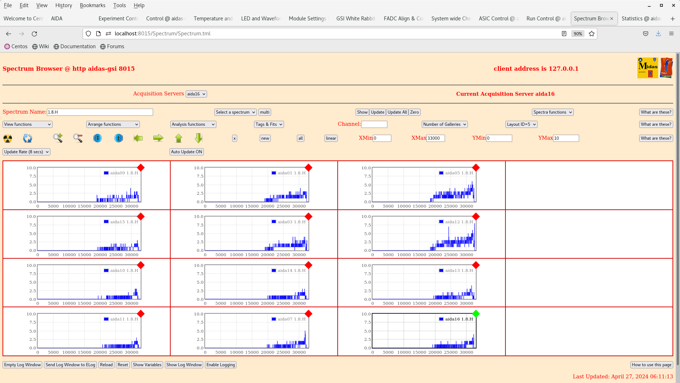Toggle the linear scale button
The height and width of the screenshot is (383, 680).
click(331, 138)
